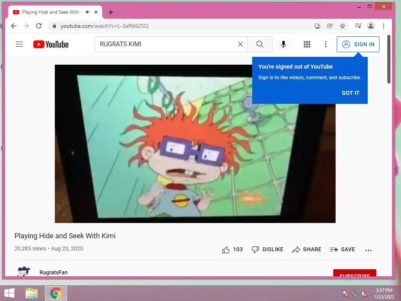Open the Windows Start menu
The image size is (401, 301).
pyautogui.click(x=9, y=293)
